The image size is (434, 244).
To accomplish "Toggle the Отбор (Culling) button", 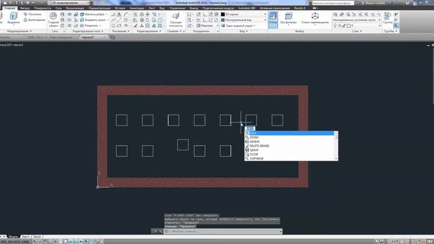I will click(x=273, y=20).
